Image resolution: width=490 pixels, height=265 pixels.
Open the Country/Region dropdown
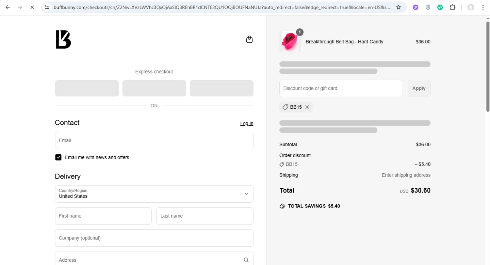[x=154, y=194]
